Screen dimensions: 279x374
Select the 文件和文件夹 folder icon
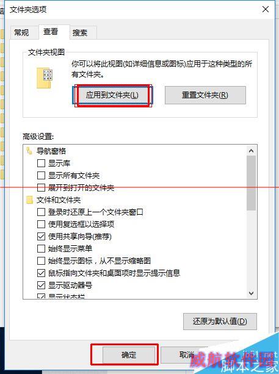pos(29,200)
